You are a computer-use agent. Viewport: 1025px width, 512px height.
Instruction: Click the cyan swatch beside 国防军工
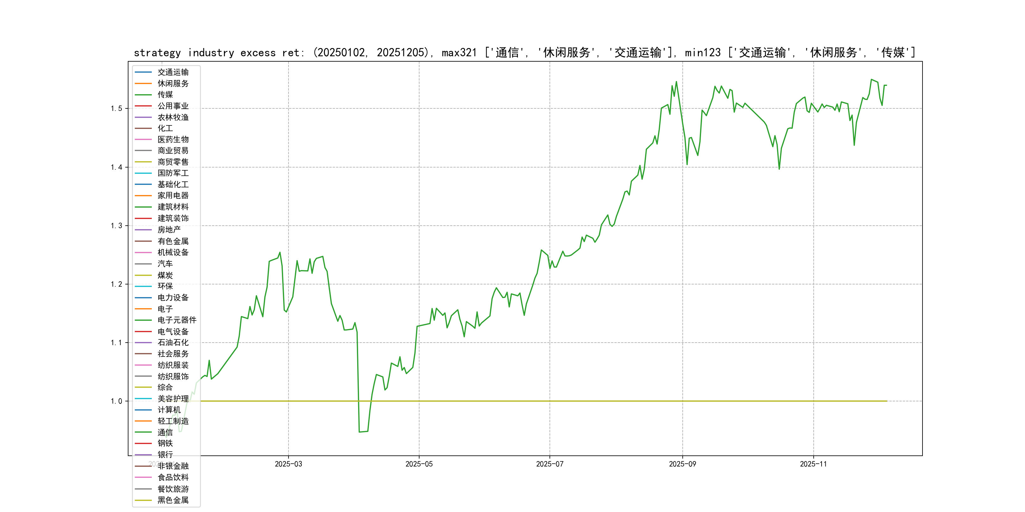click(143, 173)
